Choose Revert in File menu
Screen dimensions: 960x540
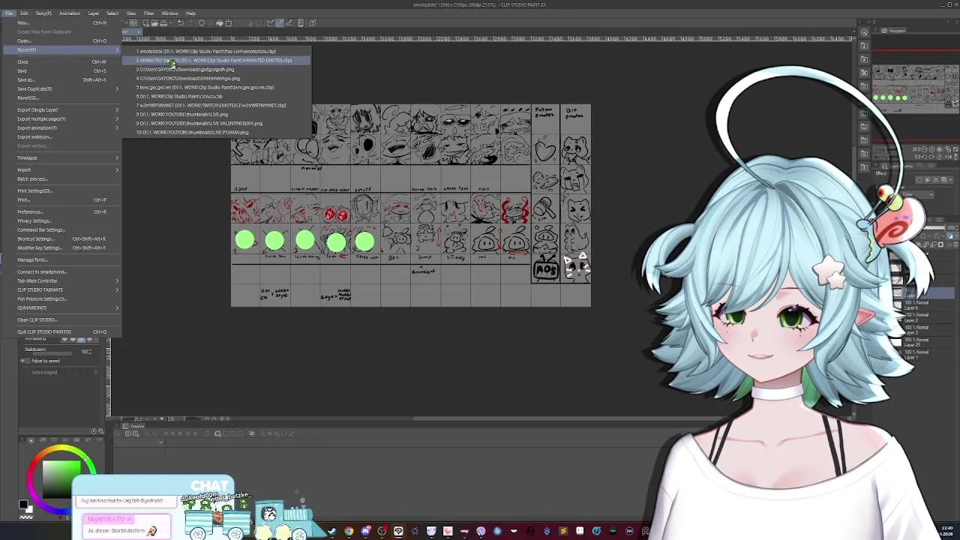pyautogui.click(x=62, y=97)
